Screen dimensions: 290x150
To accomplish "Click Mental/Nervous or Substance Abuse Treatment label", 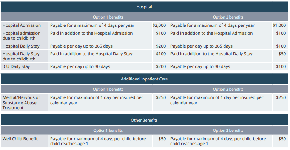I will click(x=21, y=103).
